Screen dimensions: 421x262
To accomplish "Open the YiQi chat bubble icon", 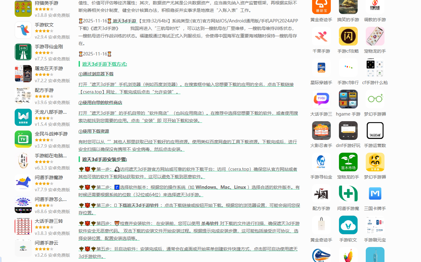I will coord(321,99).
